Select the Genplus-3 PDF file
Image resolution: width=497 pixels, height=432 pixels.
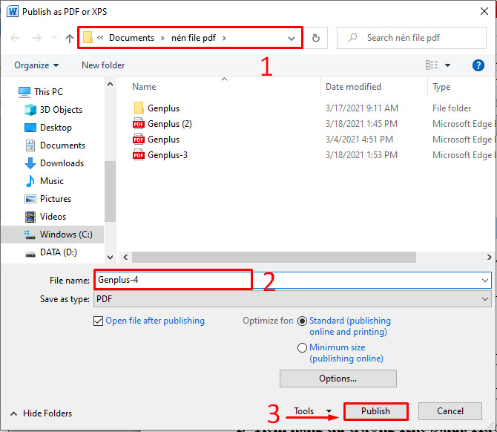click(x=160, y=155)
